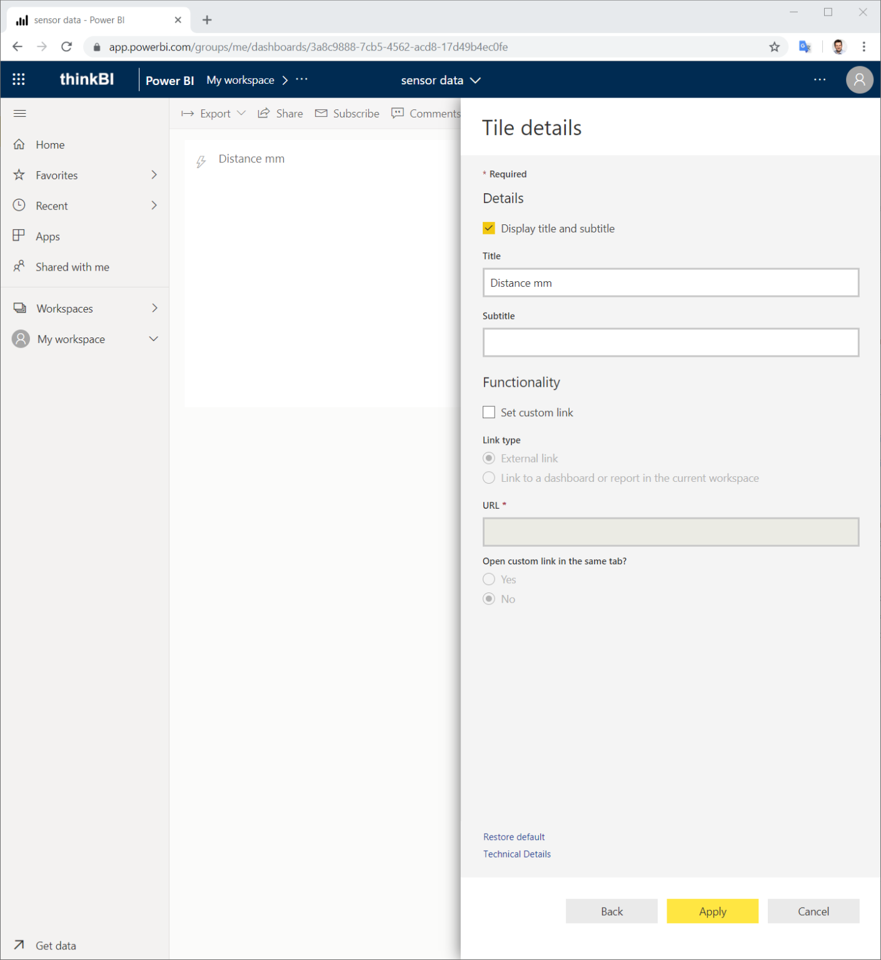The width and height of the screenshot is (881, 960).
Task: Select the Apps icon in the navigation pane
Action: click(x=19, y=236)
